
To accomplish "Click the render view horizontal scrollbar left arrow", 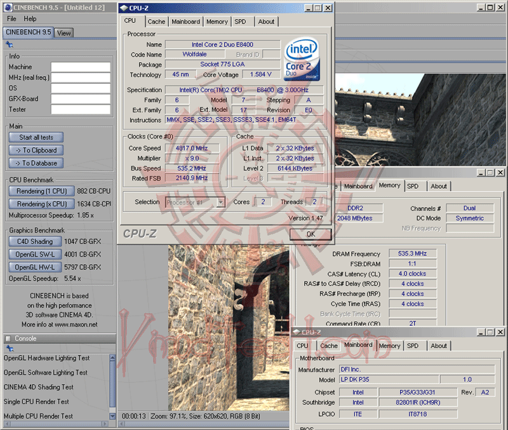I will pos(122,424).
